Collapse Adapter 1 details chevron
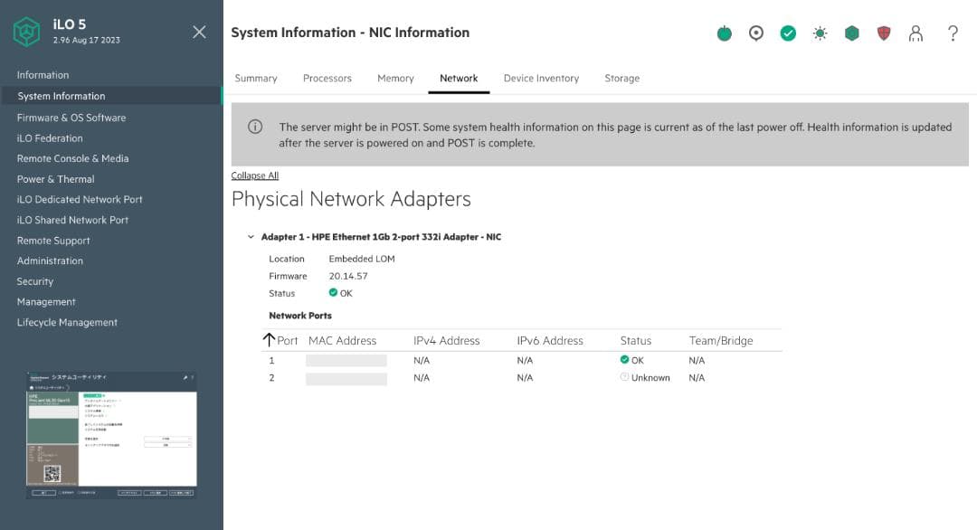The height and width of the screenshot is (530, 977). (x=251, y=236)
